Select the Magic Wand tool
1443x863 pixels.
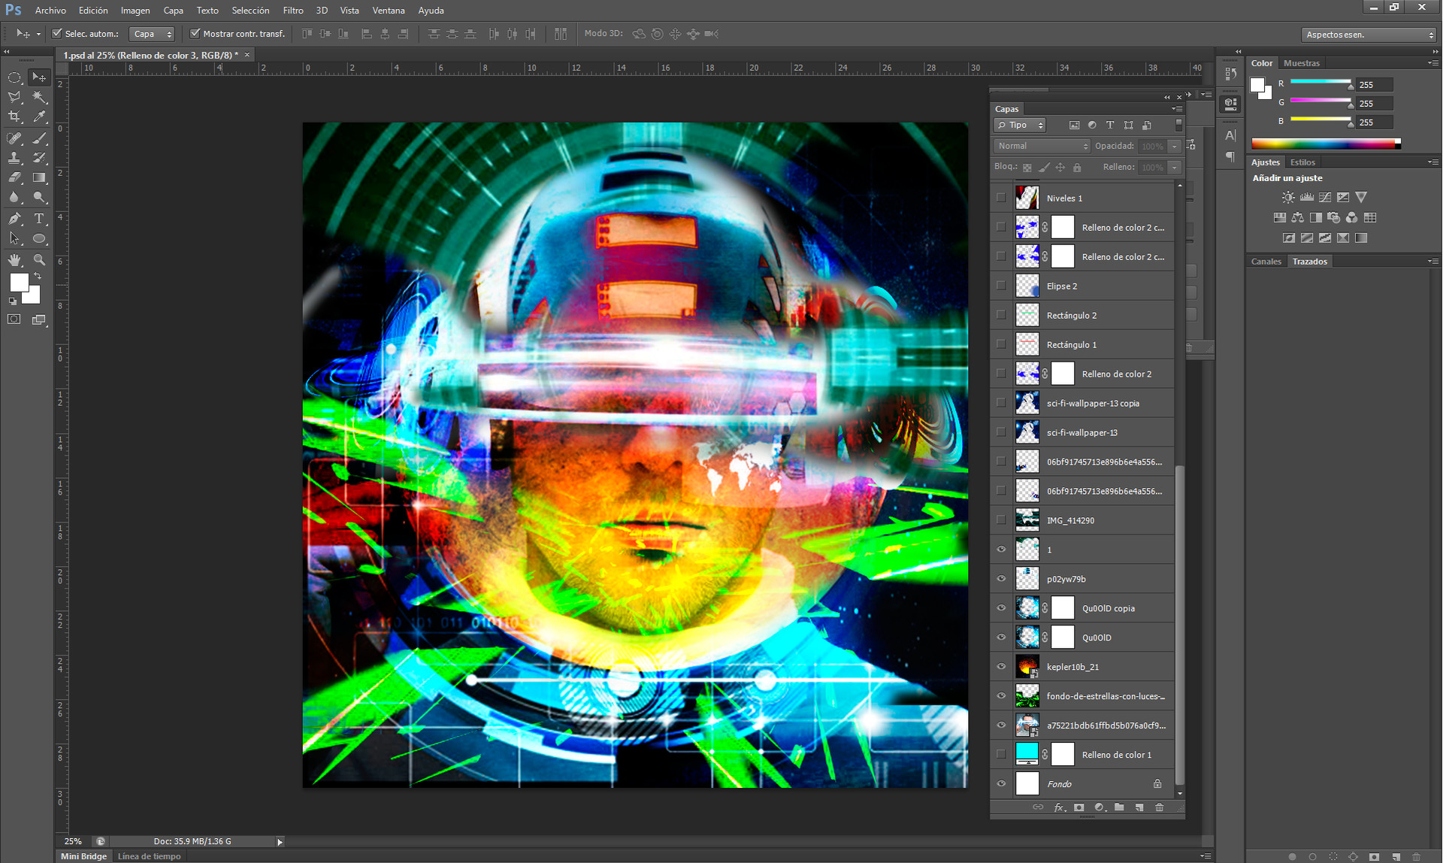[39, 97]
